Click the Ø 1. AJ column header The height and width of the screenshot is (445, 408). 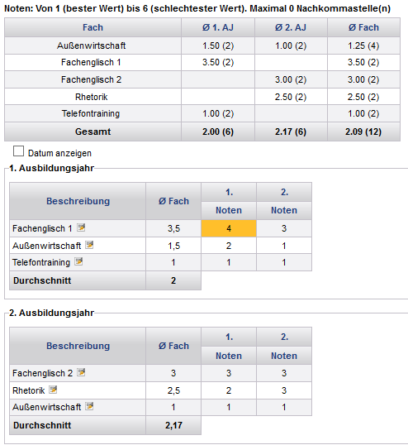[x=218, y=27]
